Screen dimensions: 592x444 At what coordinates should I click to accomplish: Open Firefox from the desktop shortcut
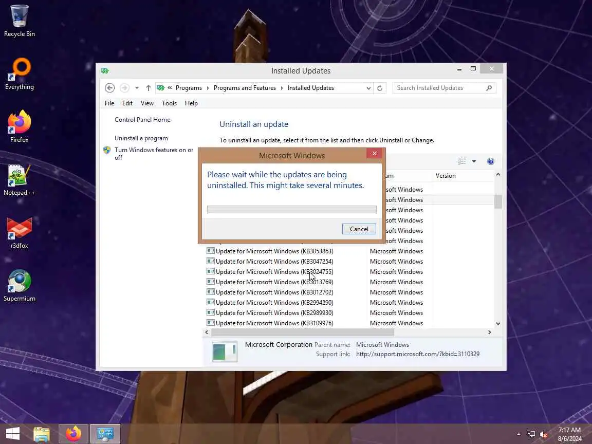click(19, 126)
